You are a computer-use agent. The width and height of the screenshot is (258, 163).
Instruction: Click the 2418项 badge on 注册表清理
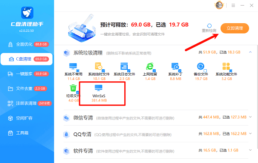[x=44, y=103]
